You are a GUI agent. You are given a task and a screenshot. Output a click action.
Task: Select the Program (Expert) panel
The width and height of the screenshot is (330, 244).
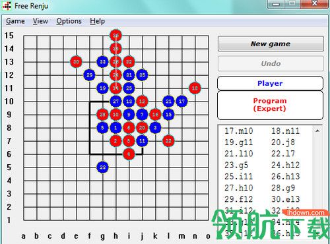point(270,105)
